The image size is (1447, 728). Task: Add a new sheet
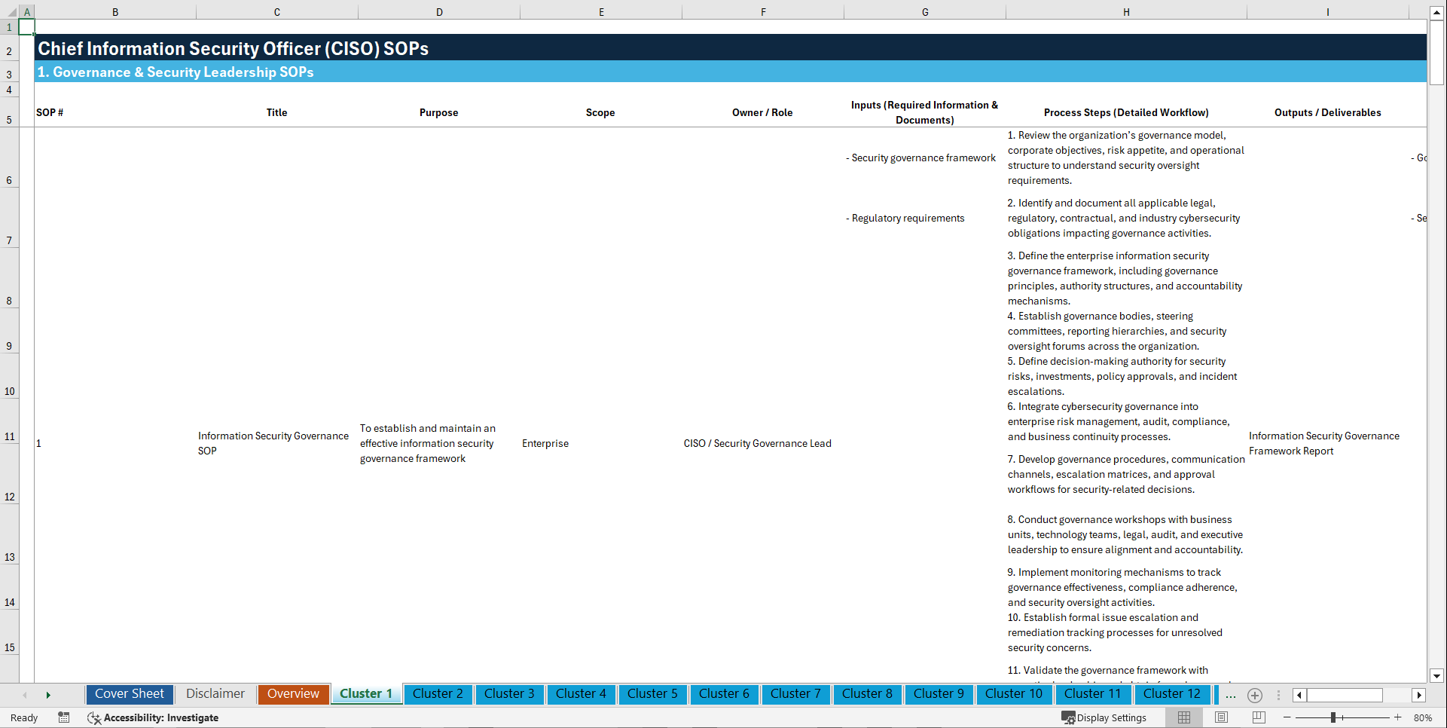pos(1255,695)
